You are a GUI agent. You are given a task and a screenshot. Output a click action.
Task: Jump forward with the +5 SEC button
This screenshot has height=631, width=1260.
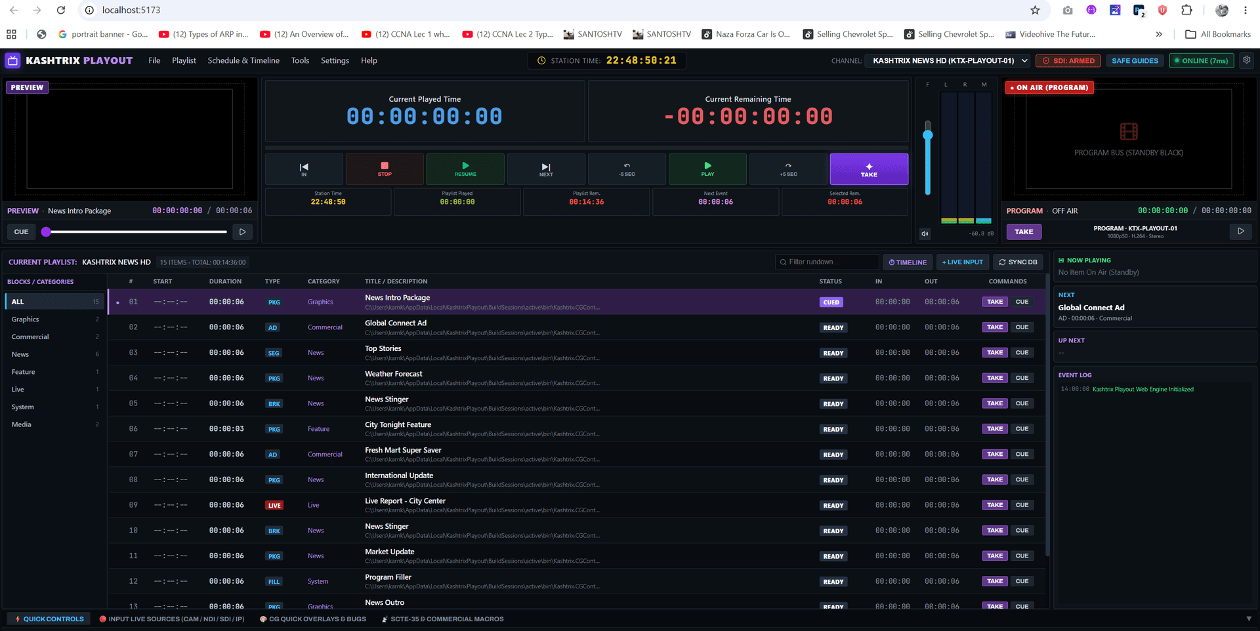click(x=788, y=169)
